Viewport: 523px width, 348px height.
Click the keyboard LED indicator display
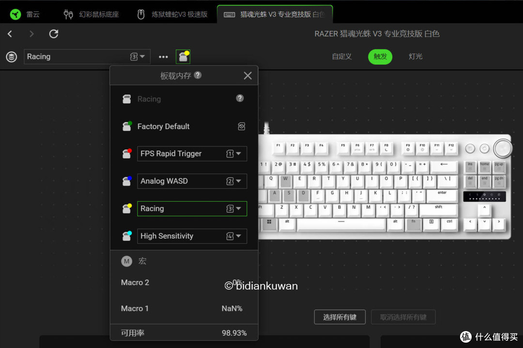[484, 196]
